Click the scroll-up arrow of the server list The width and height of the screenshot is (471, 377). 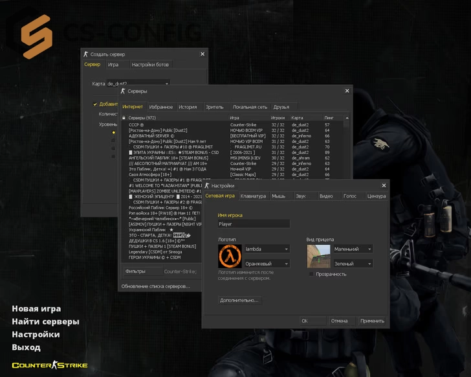[x=347, y=118]
